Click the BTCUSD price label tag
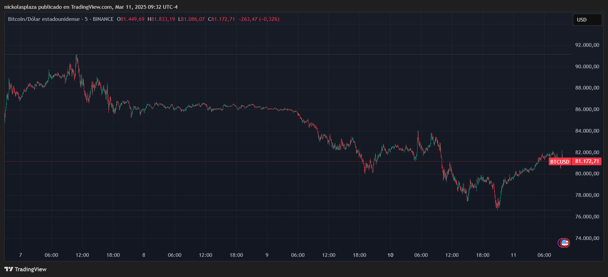Image resolution: width=608 pixels, height=277 pixels. (560, 162)
